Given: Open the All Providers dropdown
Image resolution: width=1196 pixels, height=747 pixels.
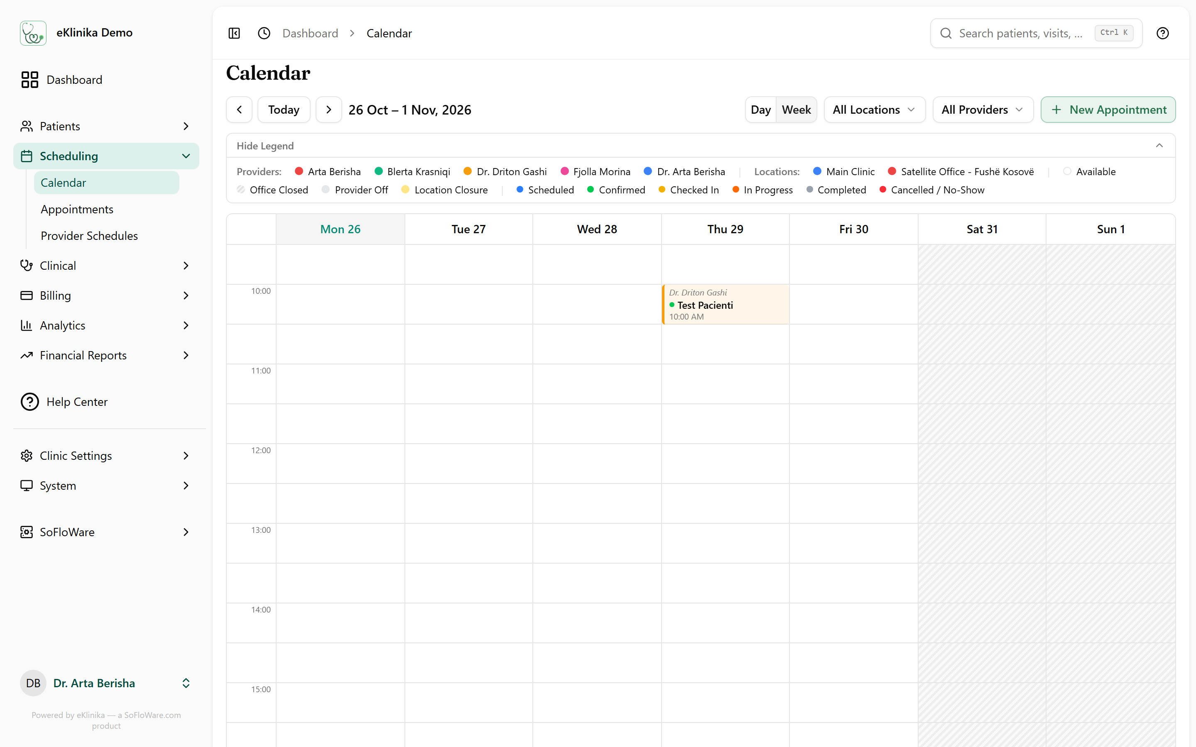Looking at the screenshot, I should pyautogui.click(x=983, y=110).
